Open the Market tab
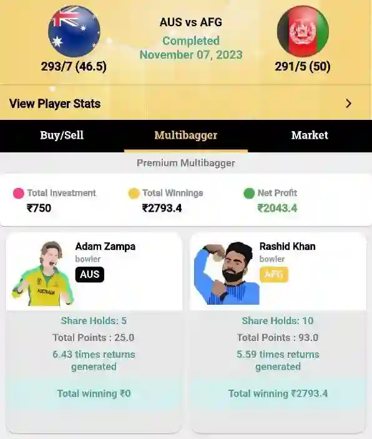 (x=310, y=136)
